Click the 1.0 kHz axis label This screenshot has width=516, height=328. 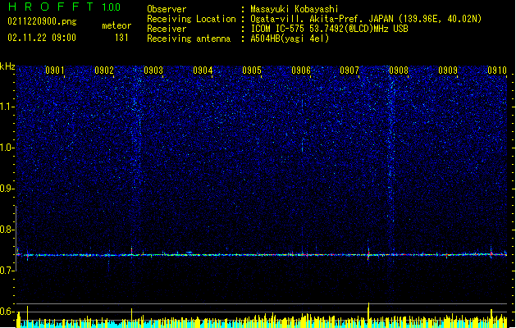[x=7, y=148]
